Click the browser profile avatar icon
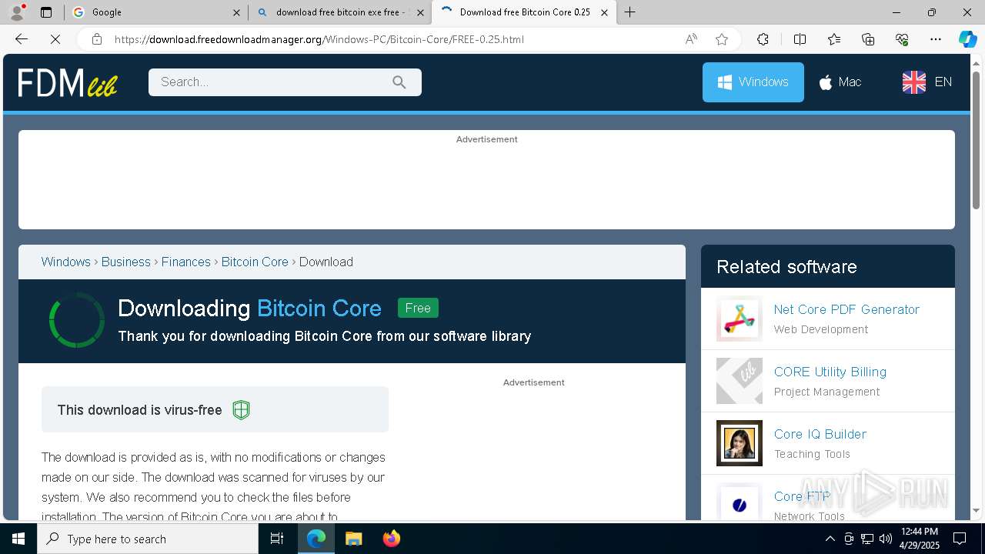The width and height of the screenshot is (985, 554). [17, 12]
